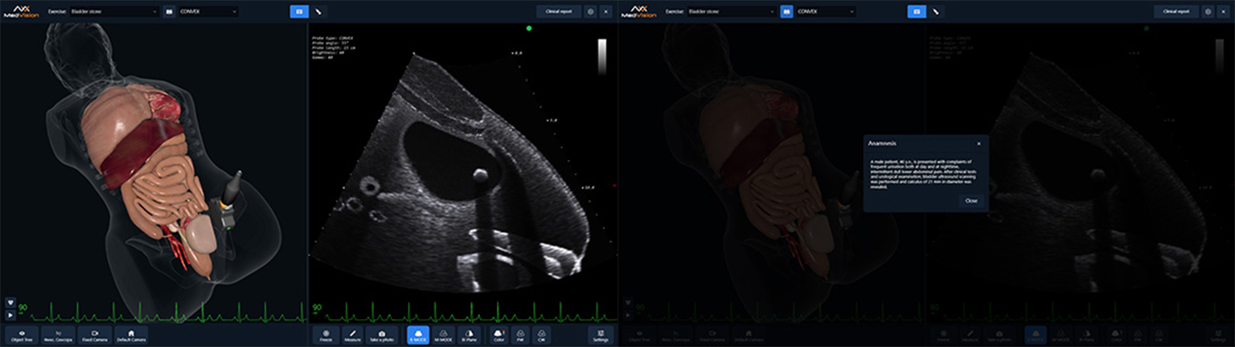Click the undimmed Freeze icon in the ultrasound toolbar
1235x347 pixels.
(x=326, y=334)
